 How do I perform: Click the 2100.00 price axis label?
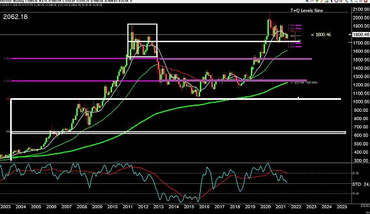[361, 9]
